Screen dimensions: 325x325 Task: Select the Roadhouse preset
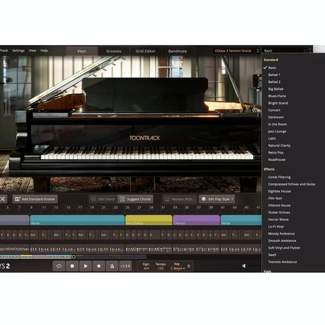277,160
